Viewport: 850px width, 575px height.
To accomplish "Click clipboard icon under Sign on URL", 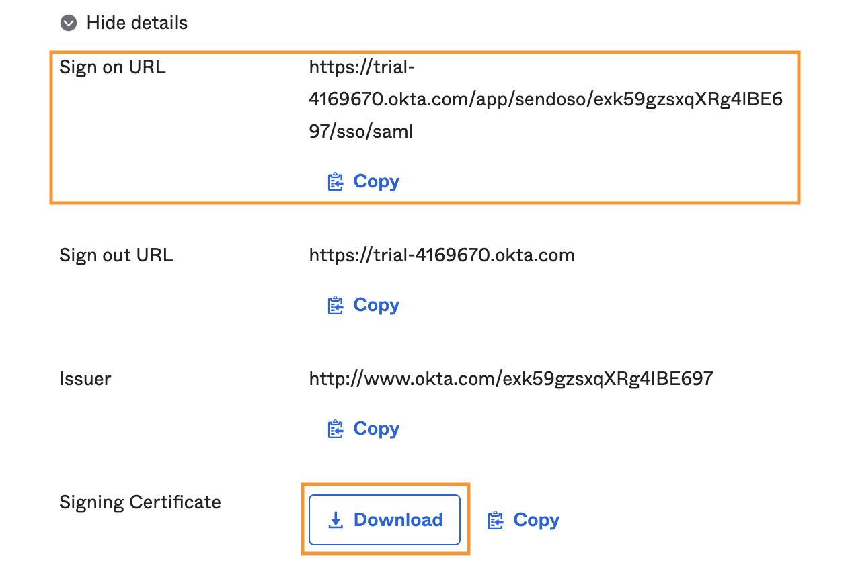I will tap(336, 181).
